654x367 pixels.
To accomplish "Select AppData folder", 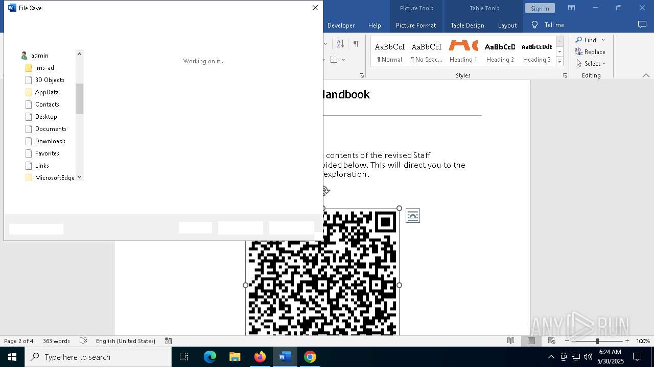I will point(46,92).
